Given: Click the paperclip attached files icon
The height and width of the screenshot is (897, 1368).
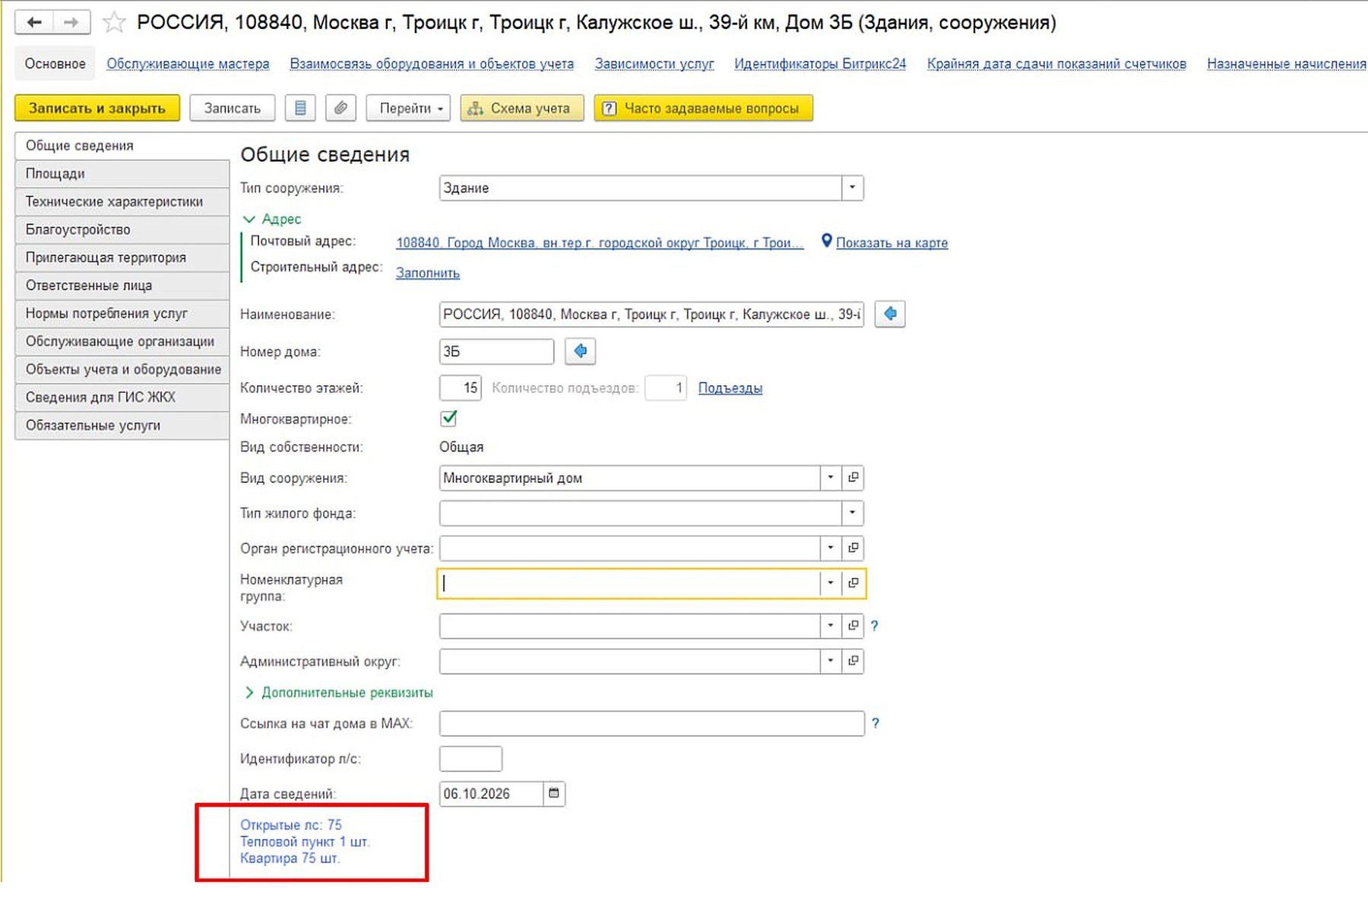Looking at the screenshot, I should click(341, 109).
